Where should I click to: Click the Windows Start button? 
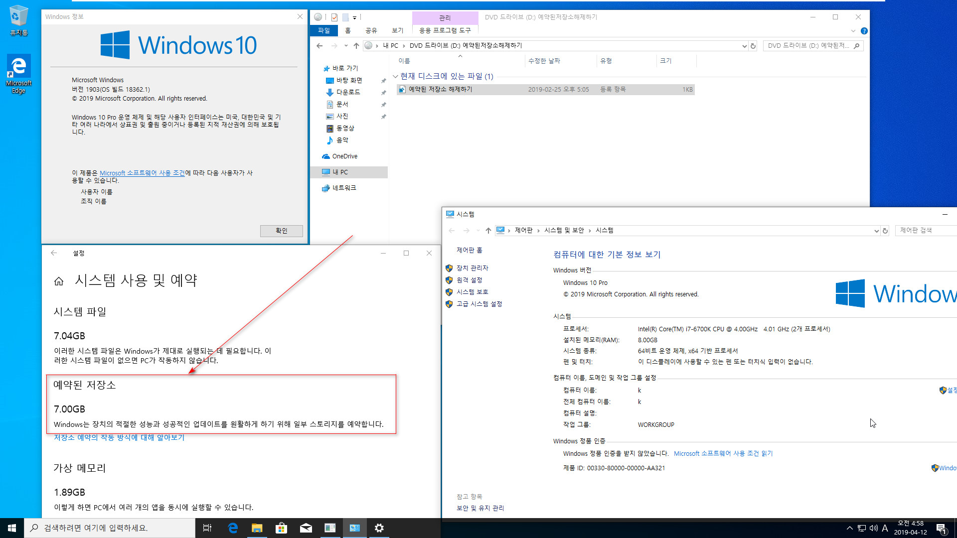[x=12, y=528]
